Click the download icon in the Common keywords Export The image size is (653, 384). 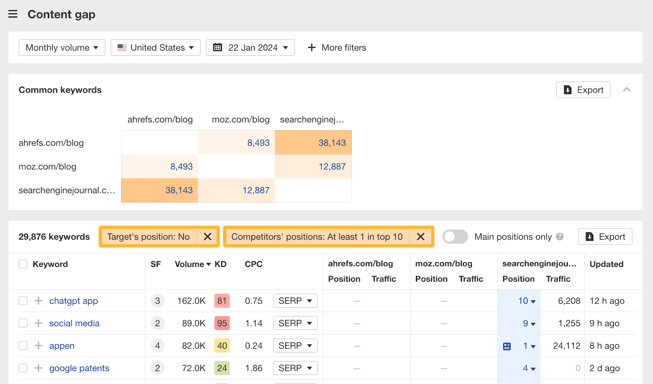point(567,90)
